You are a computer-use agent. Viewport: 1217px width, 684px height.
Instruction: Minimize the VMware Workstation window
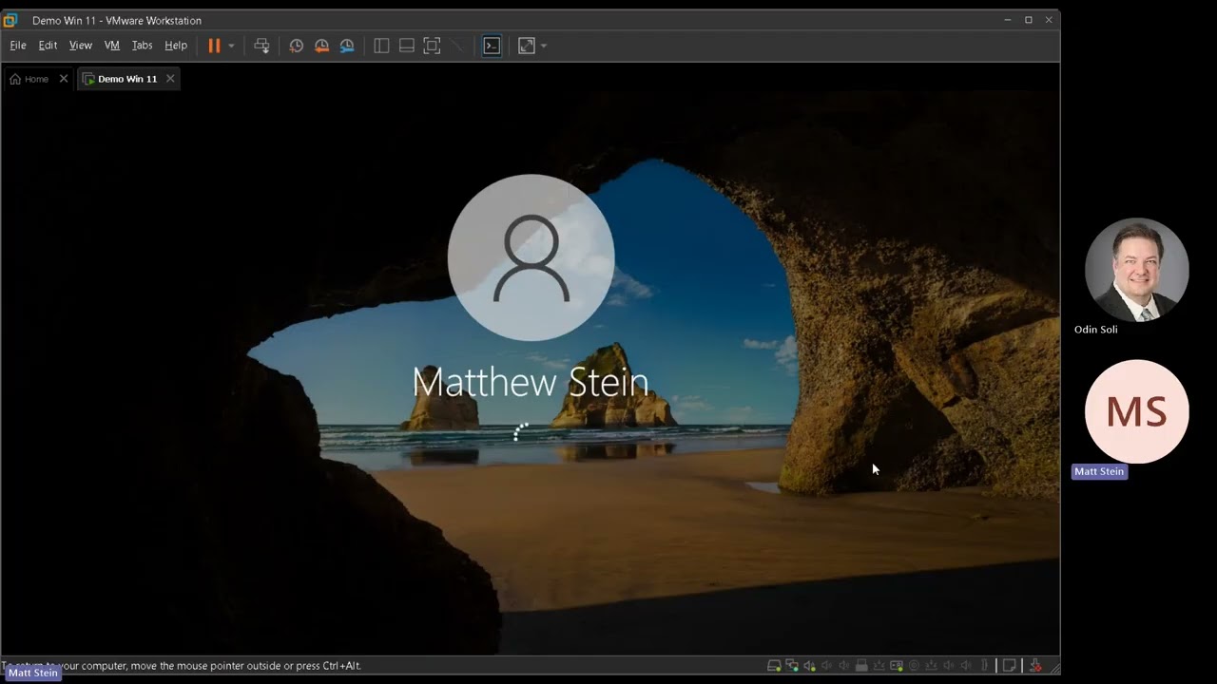(x=1007, y=20)
